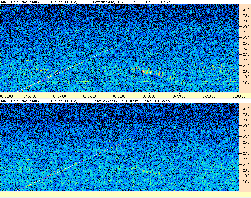
Task: Click 24.0 on the LCP frequency axis
Action: (246, 148)
